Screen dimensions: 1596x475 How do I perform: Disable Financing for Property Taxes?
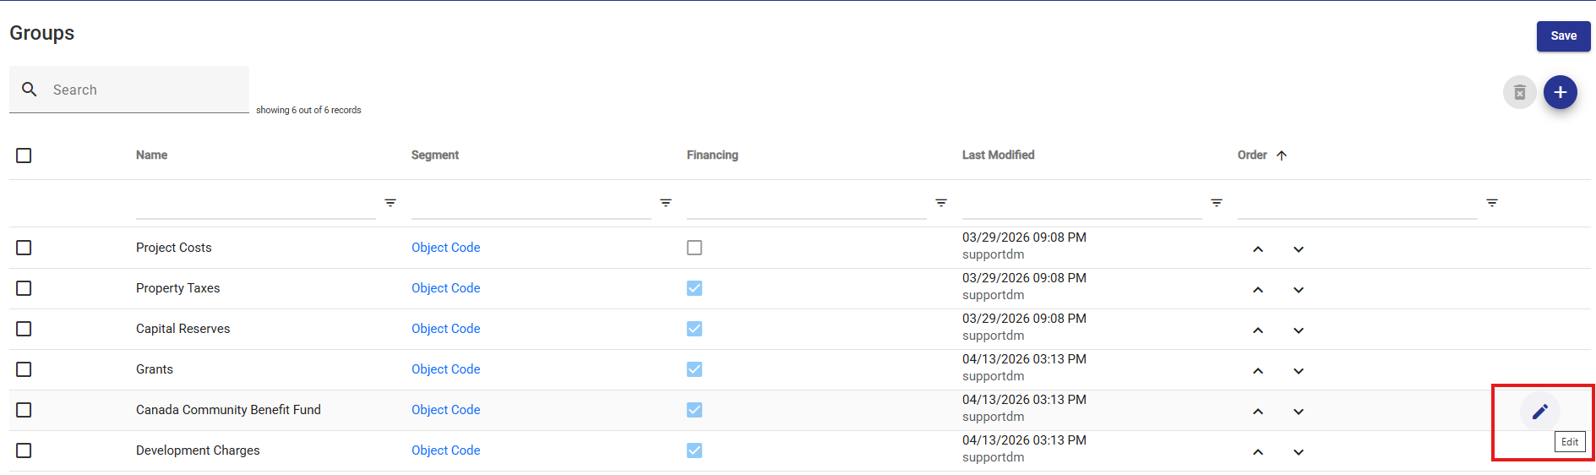click(x=695, y=288)
